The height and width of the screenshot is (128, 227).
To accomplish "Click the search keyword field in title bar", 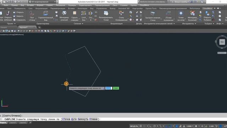I will [153, 2].
